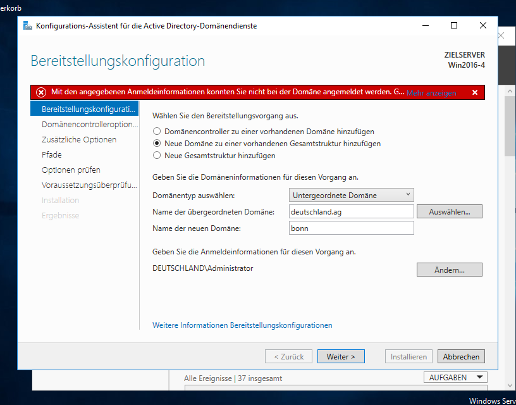Click the ZIELSERVER Win2016-4 label
Viewport: 516px width, 405px height.
coord(465,60)
